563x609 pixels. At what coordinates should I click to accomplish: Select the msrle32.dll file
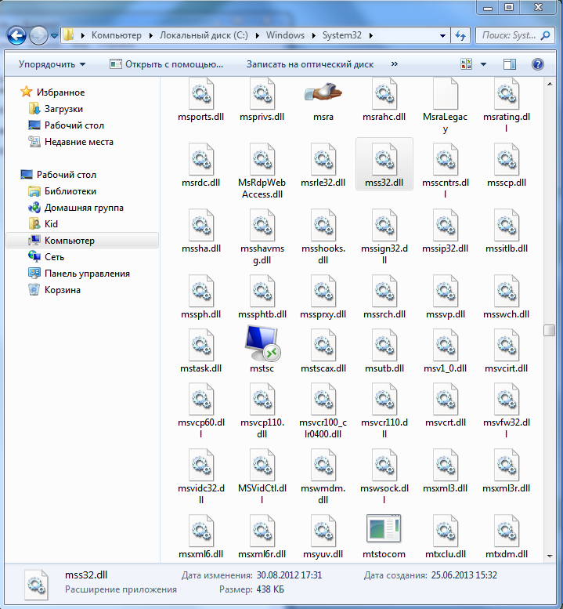click(x=323, y=166)
